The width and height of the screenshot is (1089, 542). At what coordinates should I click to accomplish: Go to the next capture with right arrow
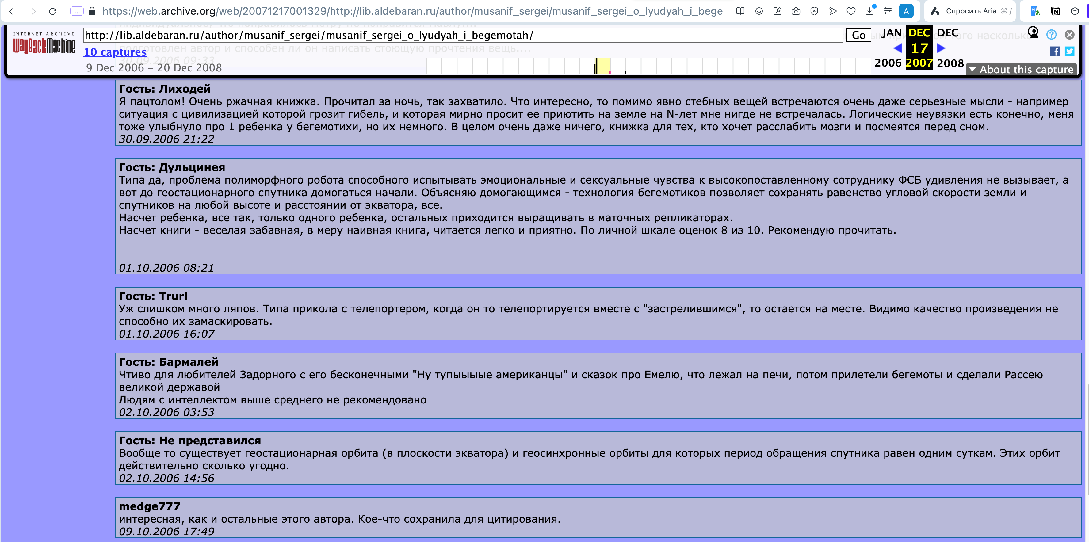pyautogui.click(x=941, y=48)
